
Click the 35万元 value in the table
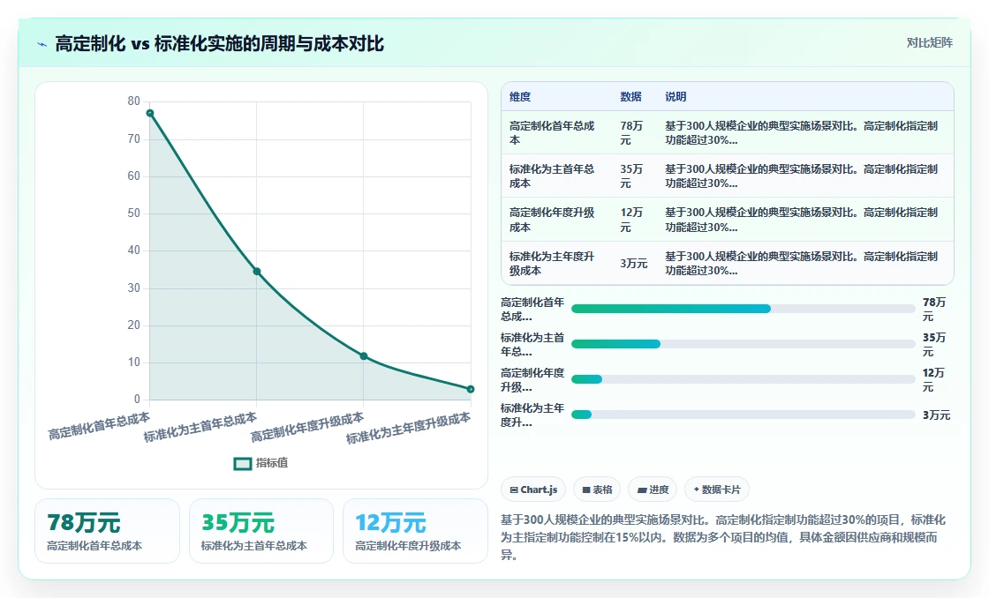point(631,176)
